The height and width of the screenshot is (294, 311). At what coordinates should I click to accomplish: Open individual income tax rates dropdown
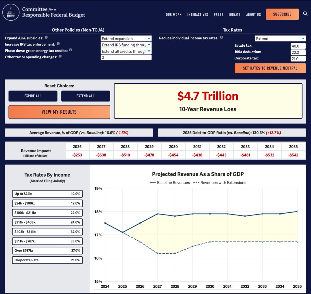coord(280,39)
